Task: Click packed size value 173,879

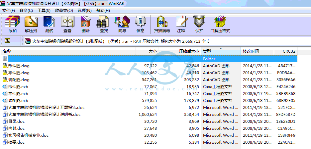Action: [x=191, y=101]
